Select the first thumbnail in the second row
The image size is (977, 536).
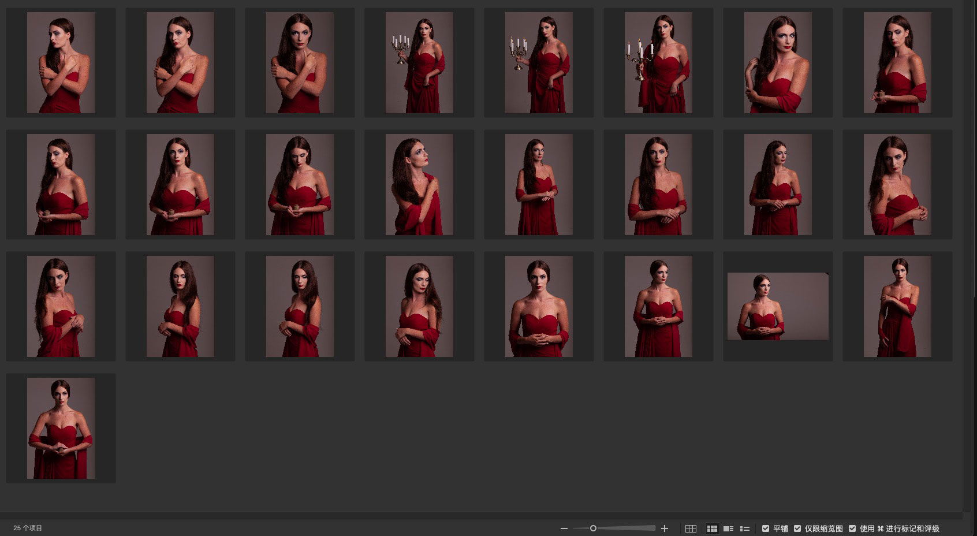click(61, 184)
